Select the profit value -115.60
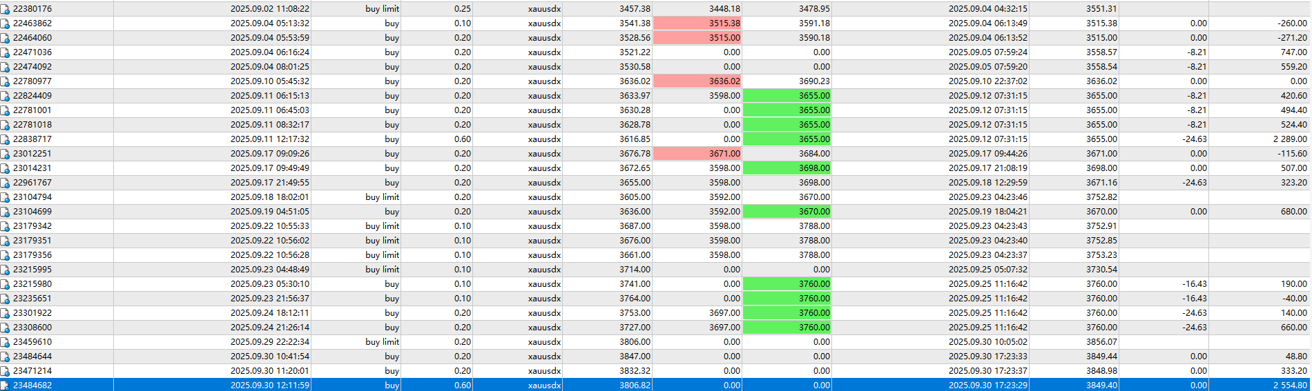The image size is (1312, 391). pyautogui.click(x=1292, y=154)
